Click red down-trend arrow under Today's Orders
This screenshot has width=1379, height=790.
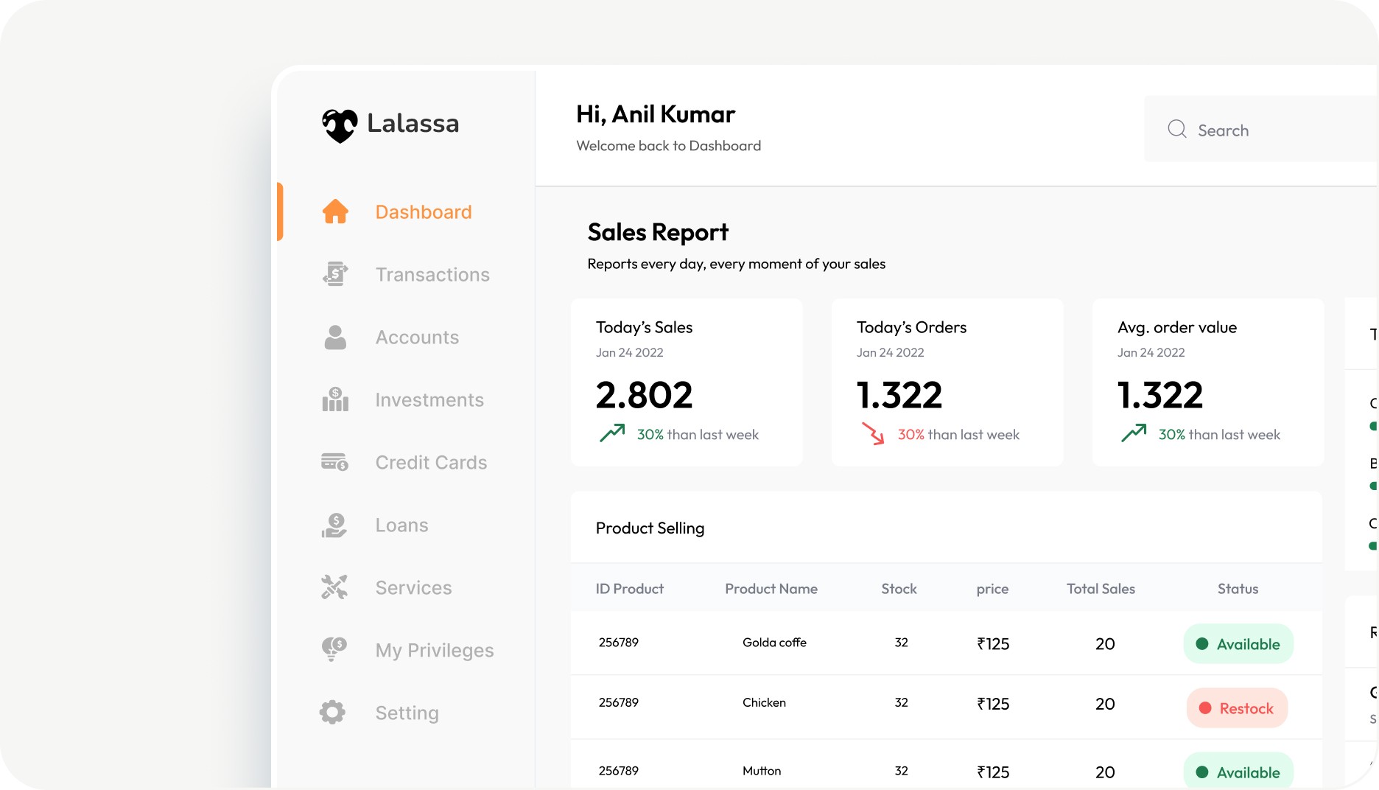873,433
